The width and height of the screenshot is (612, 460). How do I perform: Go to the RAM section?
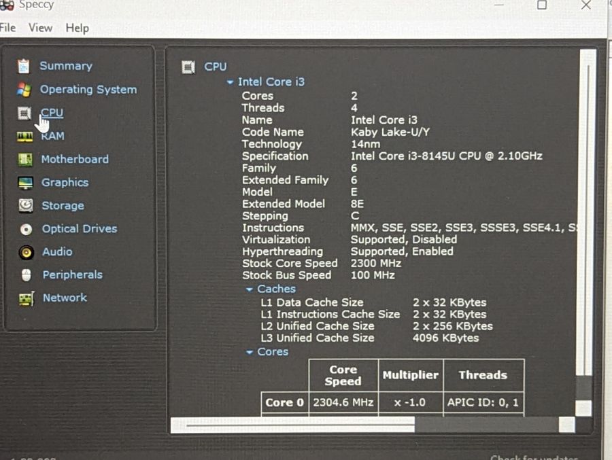click(x=52, y=136)
